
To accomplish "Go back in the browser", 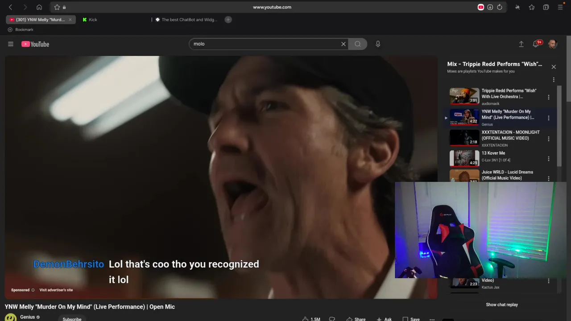I will 11,7.
